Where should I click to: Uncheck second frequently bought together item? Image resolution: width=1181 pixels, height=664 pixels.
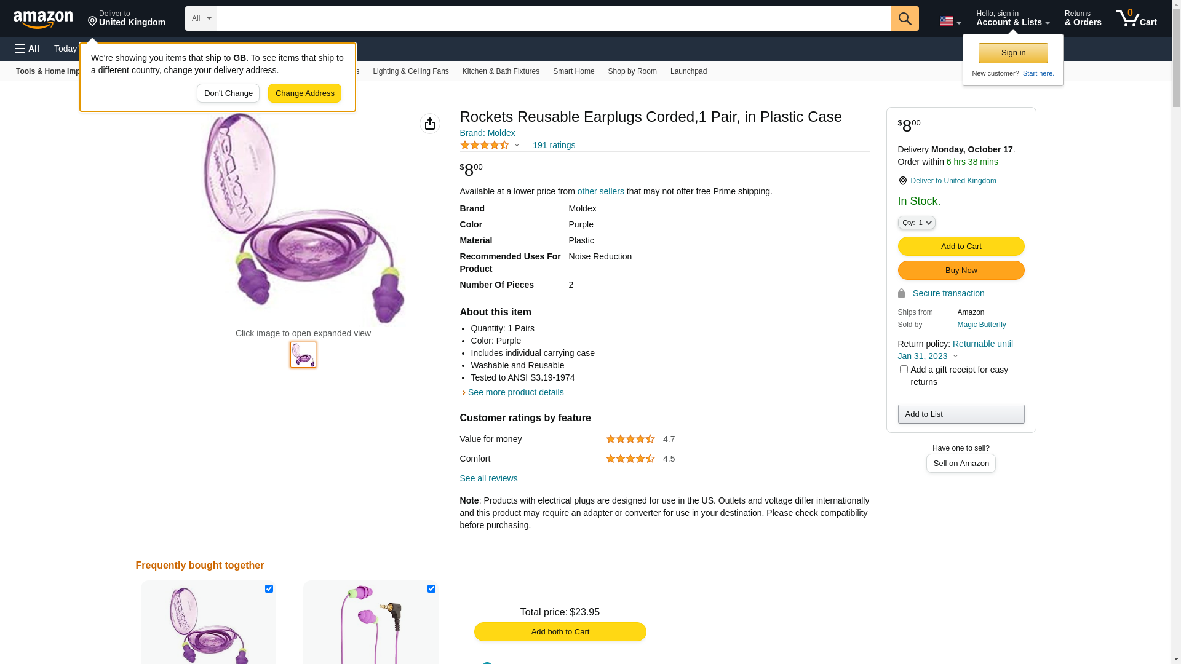431,589
